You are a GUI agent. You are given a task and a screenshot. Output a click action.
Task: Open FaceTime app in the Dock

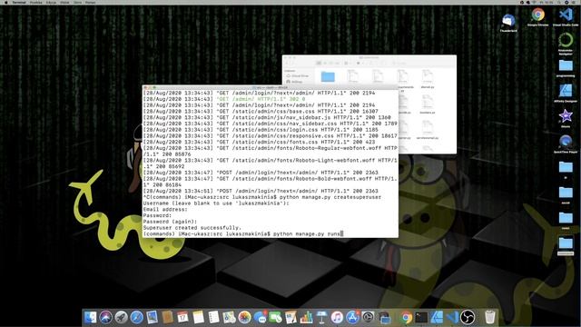275,317
